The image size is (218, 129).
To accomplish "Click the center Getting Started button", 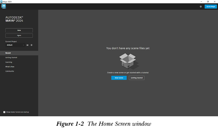I will [x=137, y=78].
